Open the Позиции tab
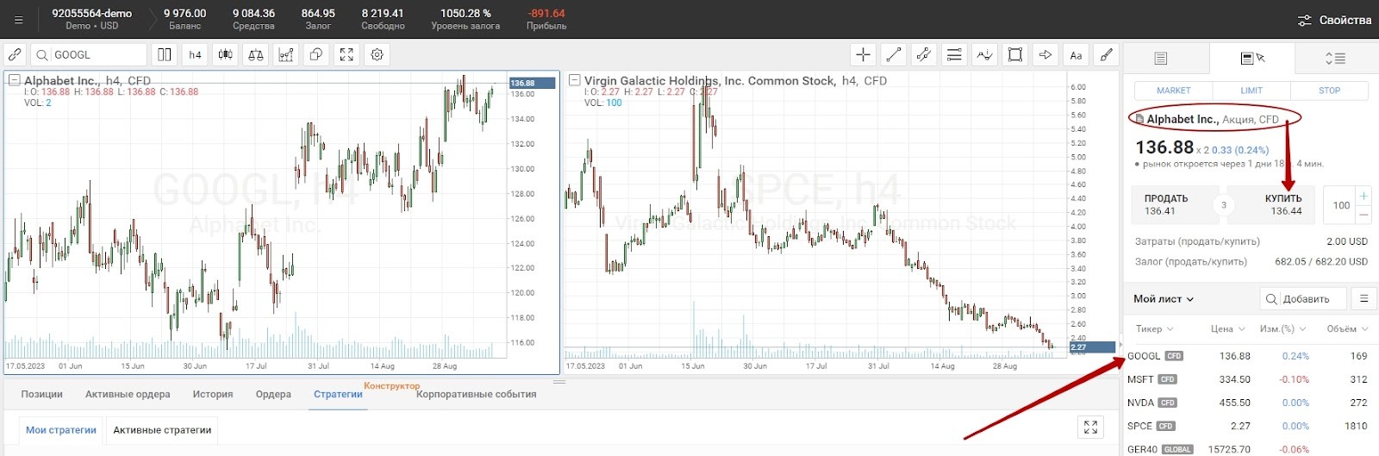The image size is (1379, 456). pyautogui.click(x=41, y=394)
